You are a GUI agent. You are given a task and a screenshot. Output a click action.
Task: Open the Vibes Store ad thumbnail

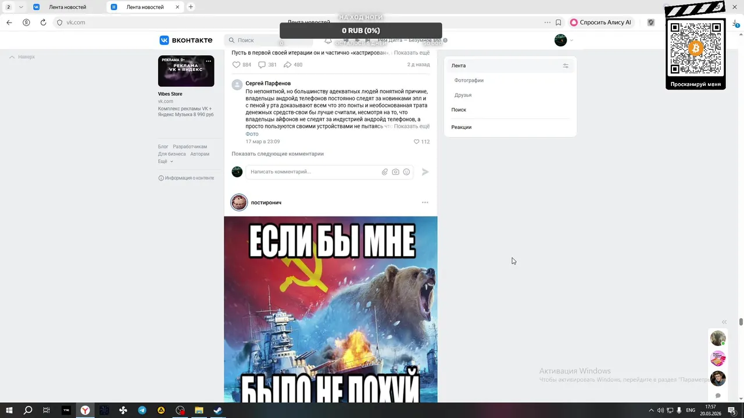(186, 71)
